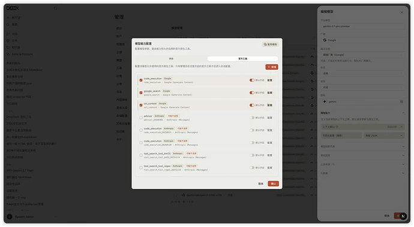Screen dimensions: 414x227
Task: Open the status dropdown in edit panel
Action: [x=362, y=73]
